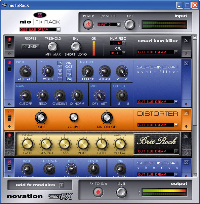Select the band-pass filter type icon
200x204 pixels.
60,71
